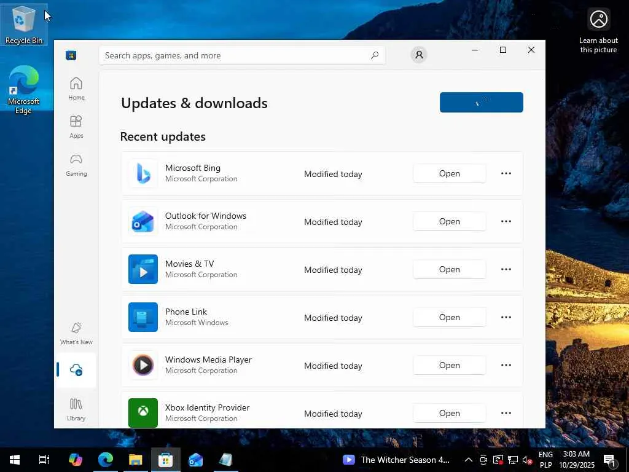629x472 pixels.
Task: Click the Movies & TV app name
Action: 189,264
